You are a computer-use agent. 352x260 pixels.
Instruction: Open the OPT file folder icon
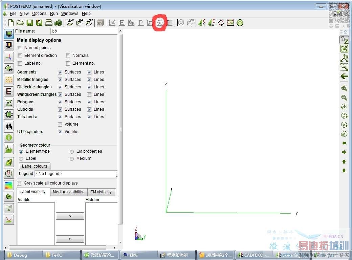[89, 22]
